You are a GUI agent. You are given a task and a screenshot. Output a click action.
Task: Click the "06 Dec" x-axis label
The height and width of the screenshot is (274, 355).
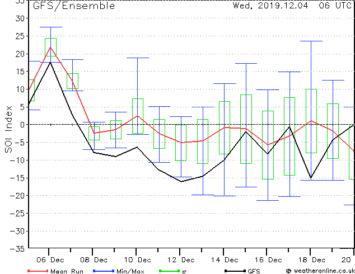[50, 260]
